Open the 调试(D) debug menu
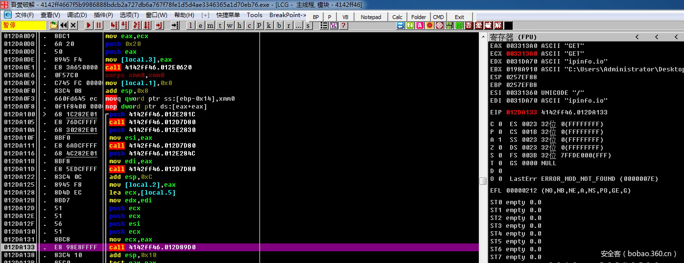 [77, 15]
